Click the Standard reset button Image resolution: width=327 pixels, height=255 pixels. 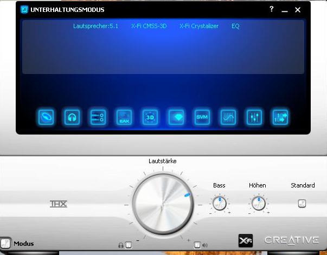pos(302,204)
